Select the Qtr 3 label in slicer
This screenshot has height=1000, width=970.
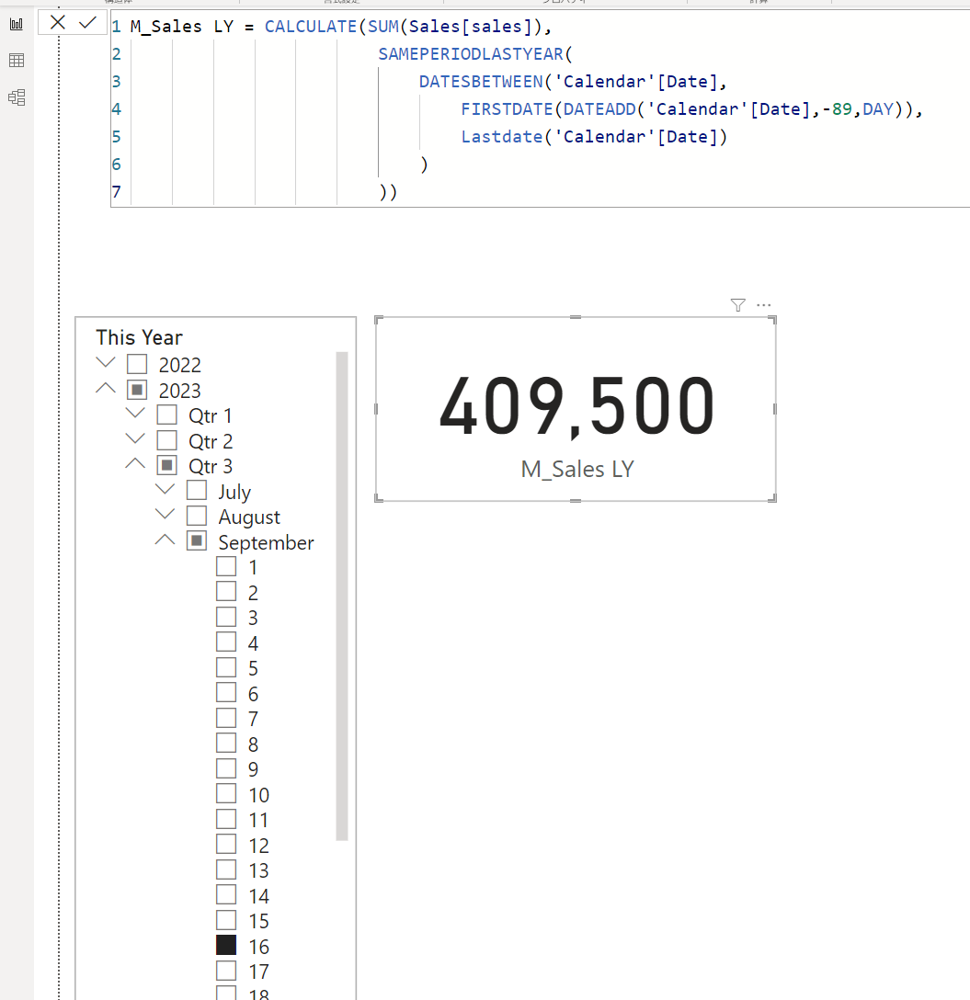coord(211,466)
